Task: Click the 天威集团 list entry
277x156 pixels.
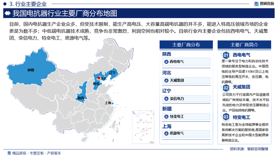Action: tap(186, 81)
